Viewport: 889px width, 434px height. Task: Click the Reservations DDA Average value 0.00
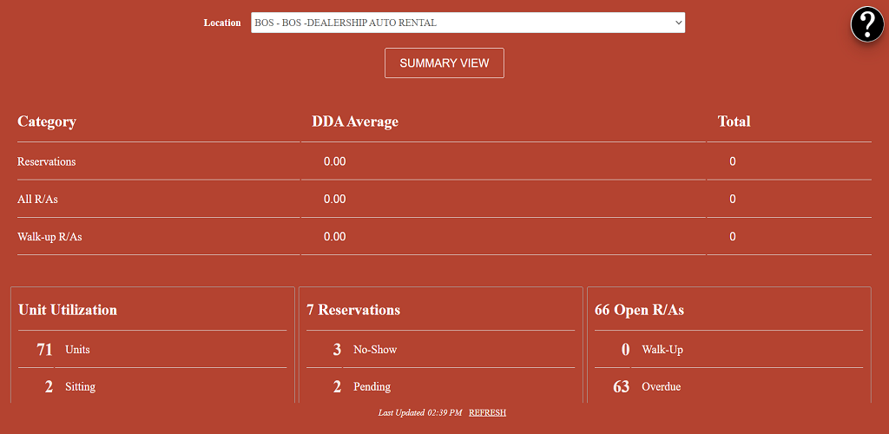(334, 161)
